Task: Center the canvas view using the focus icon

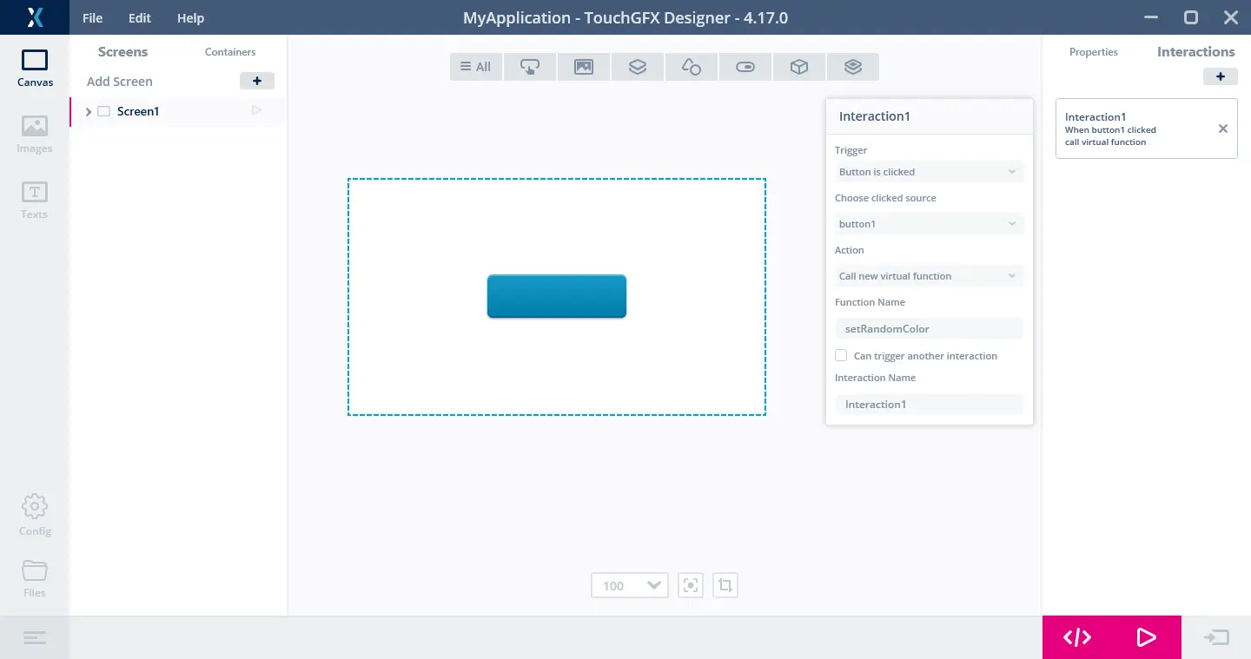Action: coord(691,585)
